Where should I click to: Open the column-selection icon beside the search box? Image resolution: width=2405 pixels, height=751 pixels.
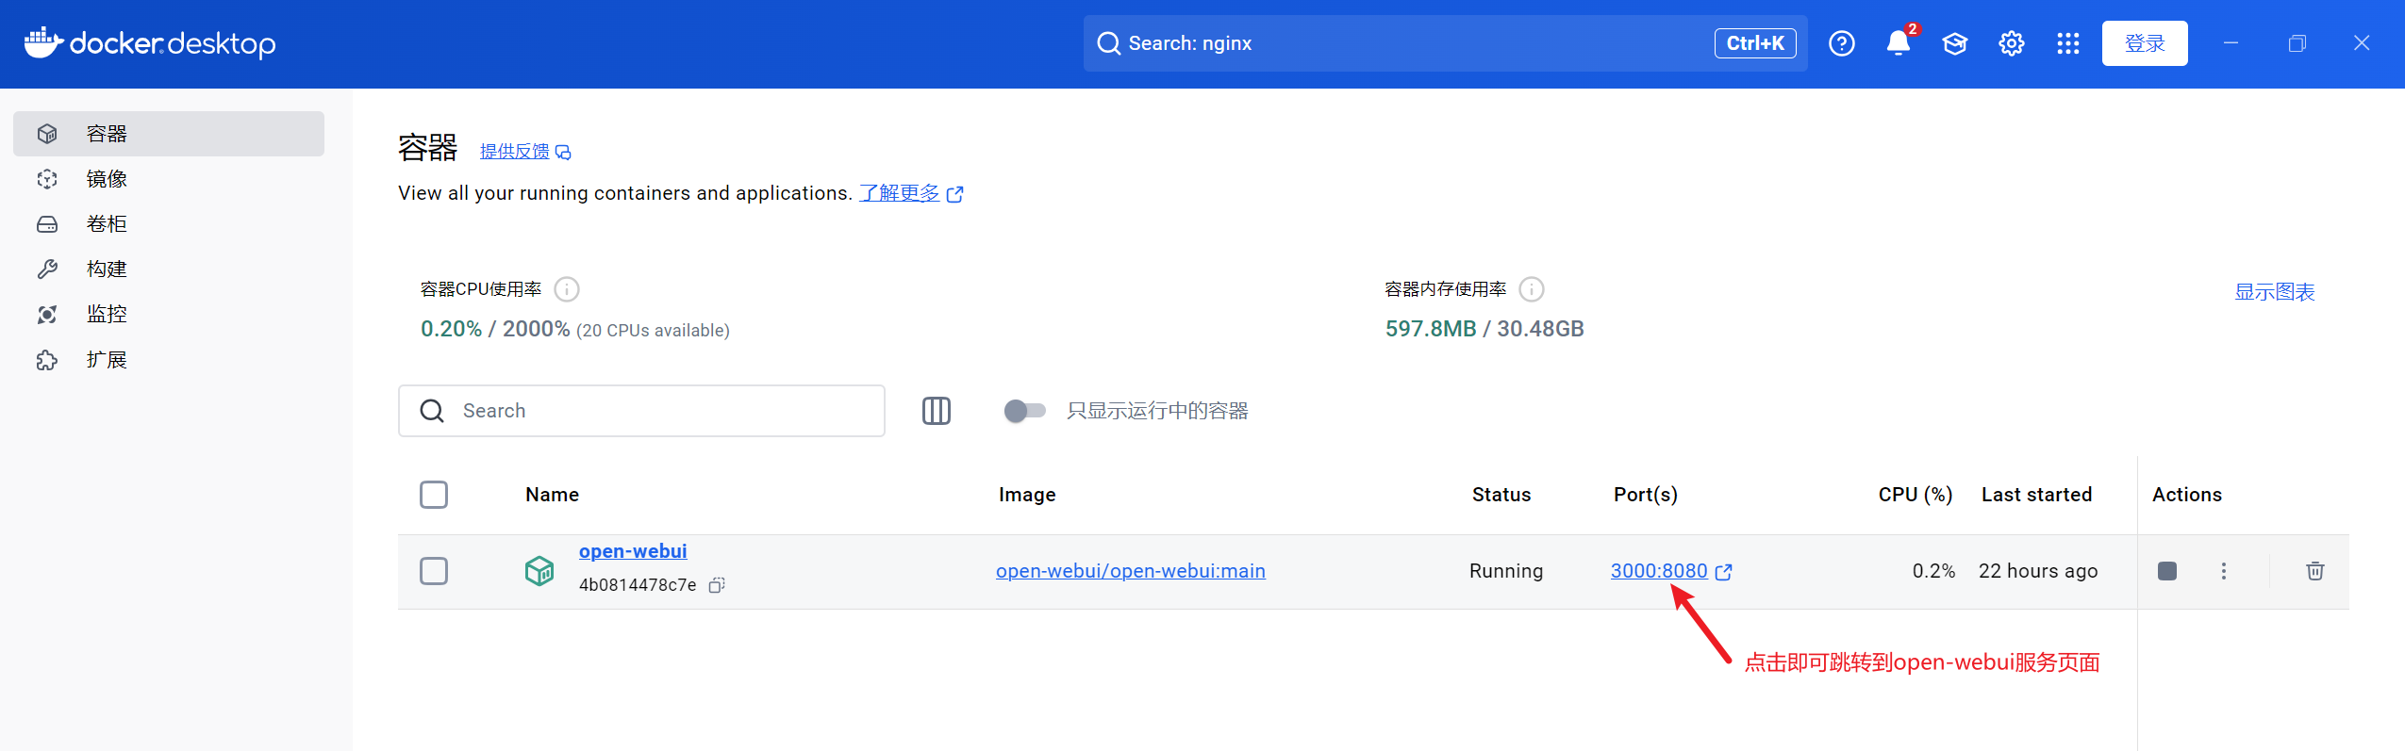point(937,411)
